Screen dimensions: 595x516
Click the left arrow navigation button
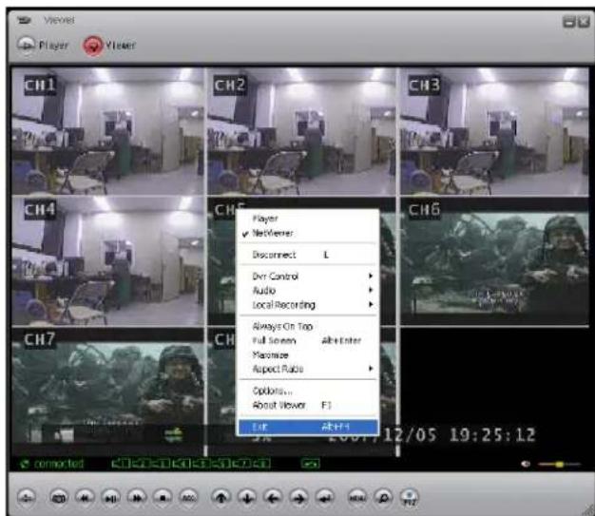coord(273,497)
